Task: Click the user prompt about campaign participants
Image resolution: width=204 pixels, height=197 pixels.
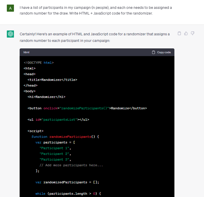Action: [96, 11]
